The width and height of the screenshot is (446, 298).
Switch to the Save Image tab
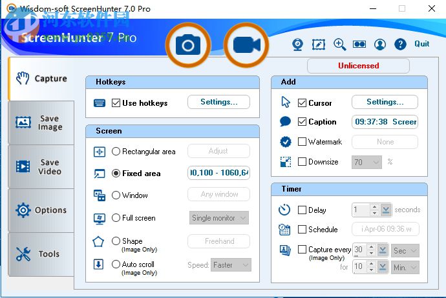41,123
